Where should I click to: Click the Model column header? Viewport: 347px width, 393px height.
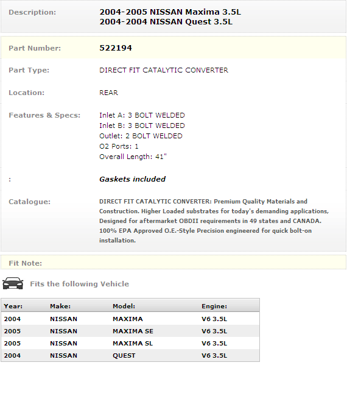click(x=124, y=306)
